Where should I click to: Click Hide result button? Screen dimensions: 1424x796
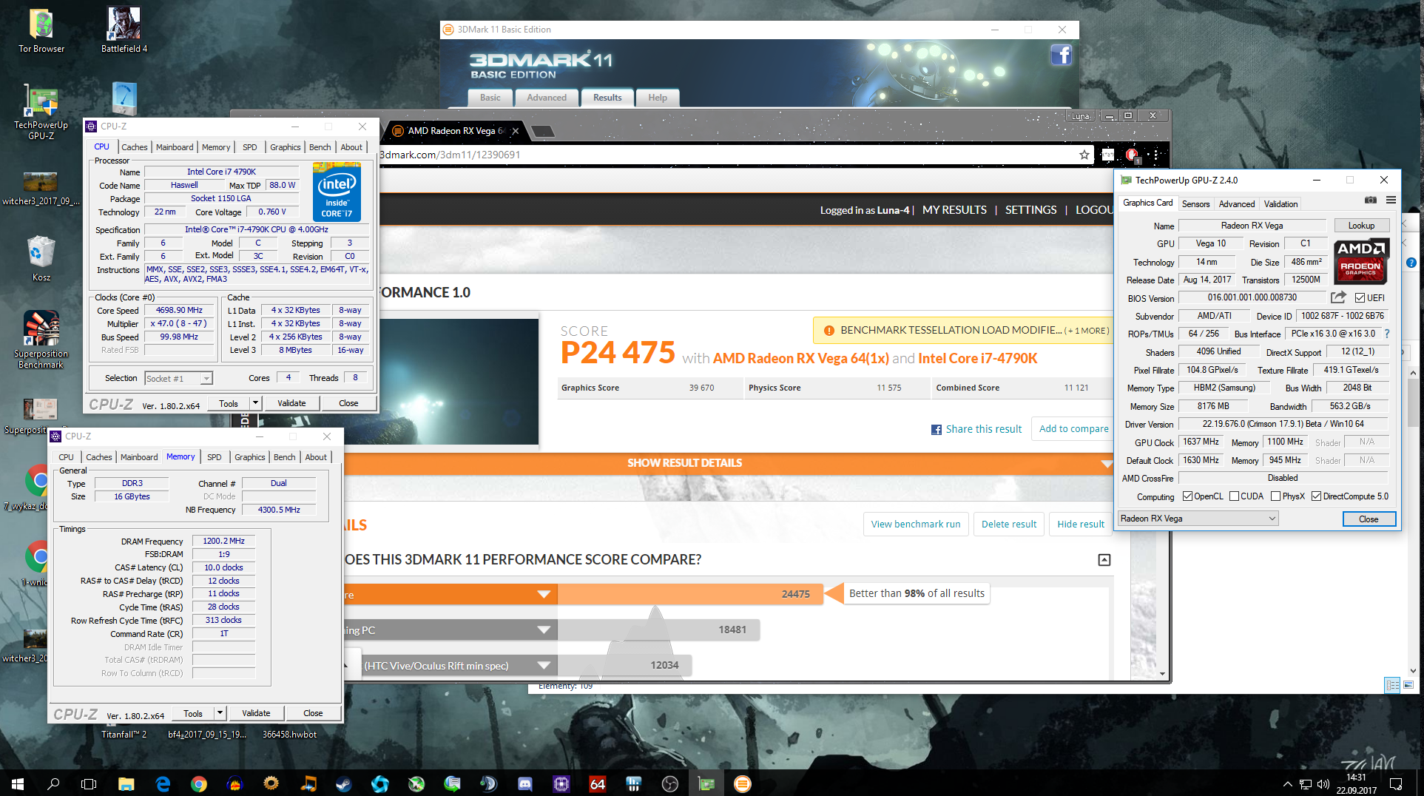[x=1081, y=524]
